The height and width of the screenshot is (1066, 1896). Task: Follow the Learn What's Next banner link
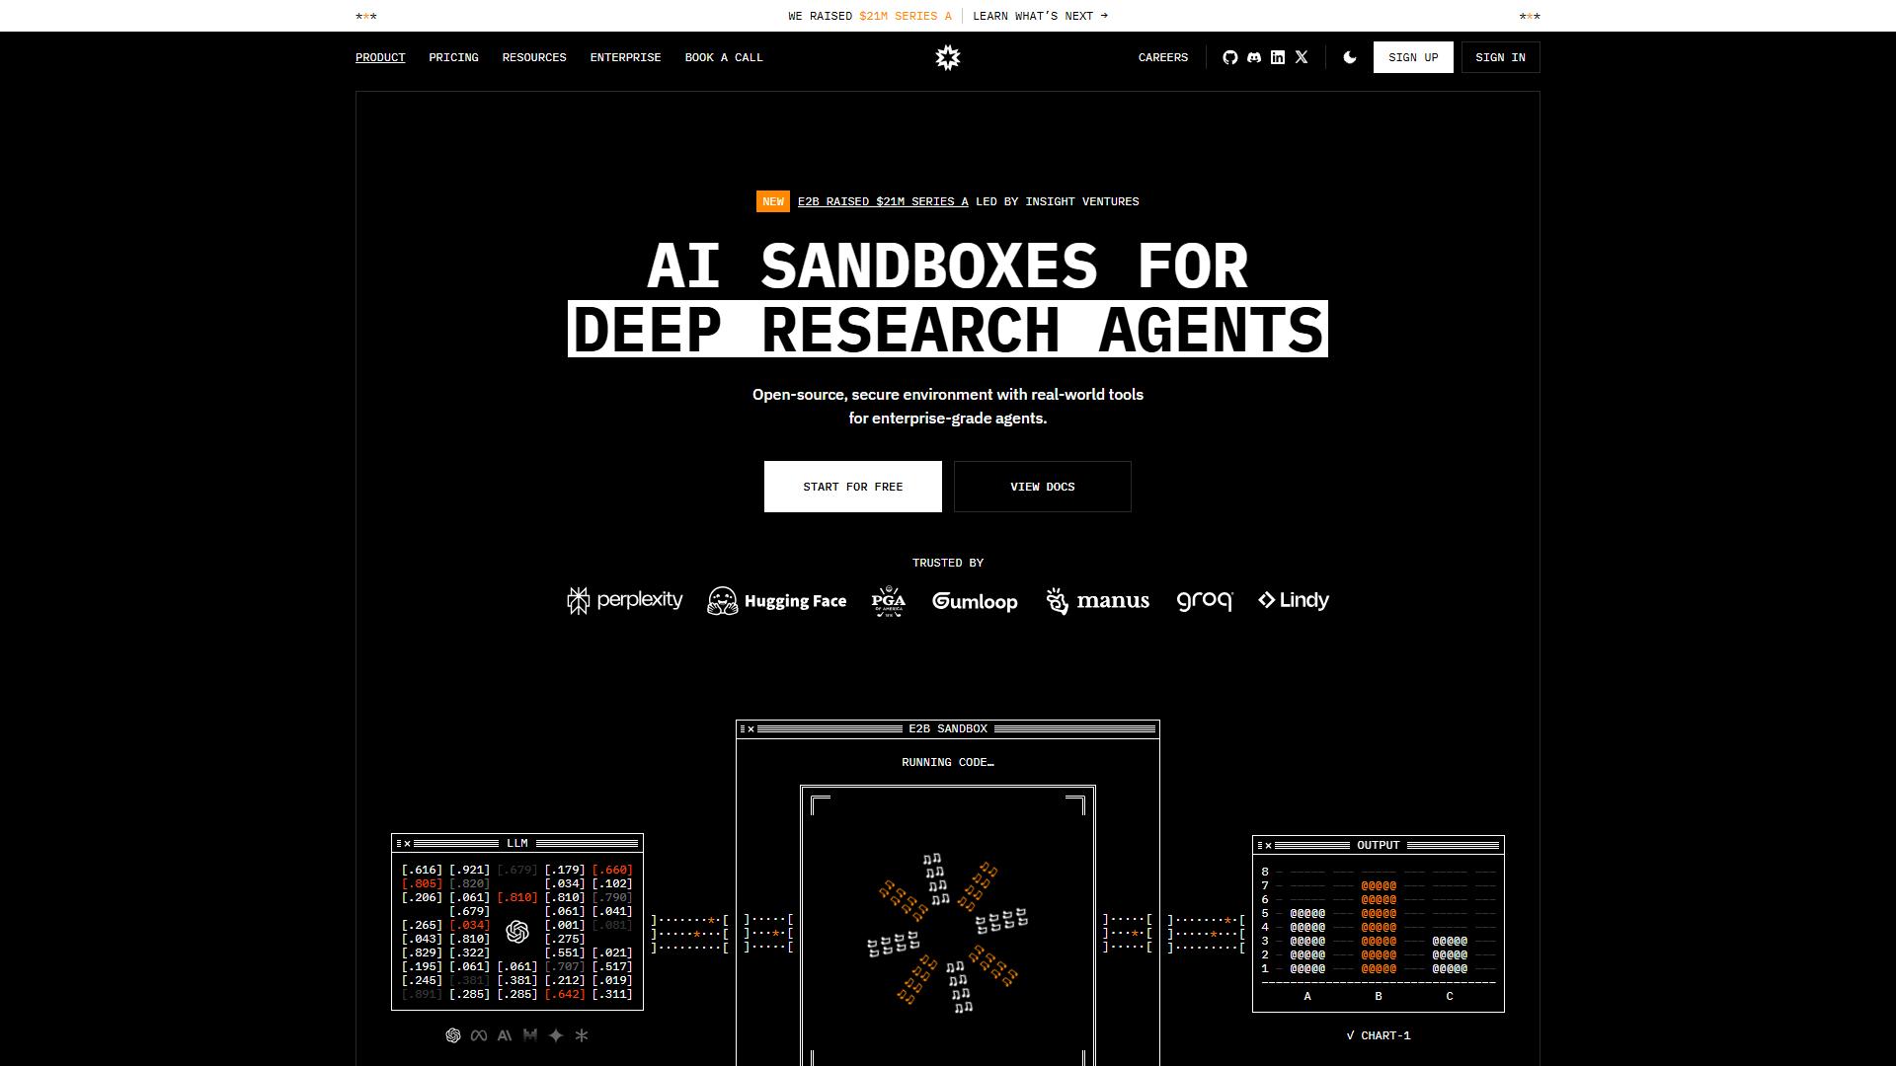tap(1040, 16)
